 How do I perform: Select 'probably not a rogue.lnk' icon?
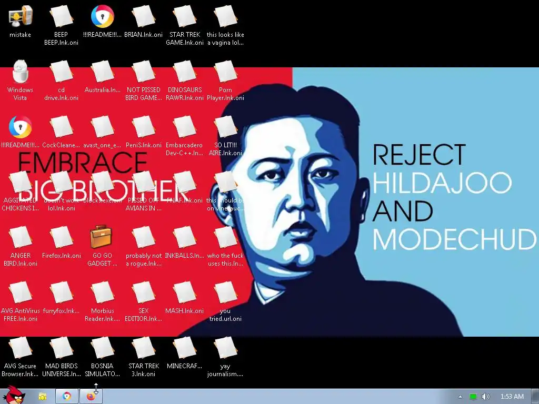pyautogui.click(x=143, y=238)
